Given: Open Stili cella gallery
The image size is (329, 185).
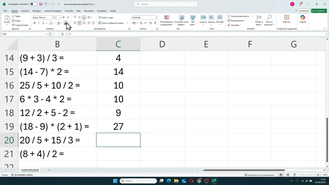Looking at the screenshot, I should point(193,20).
